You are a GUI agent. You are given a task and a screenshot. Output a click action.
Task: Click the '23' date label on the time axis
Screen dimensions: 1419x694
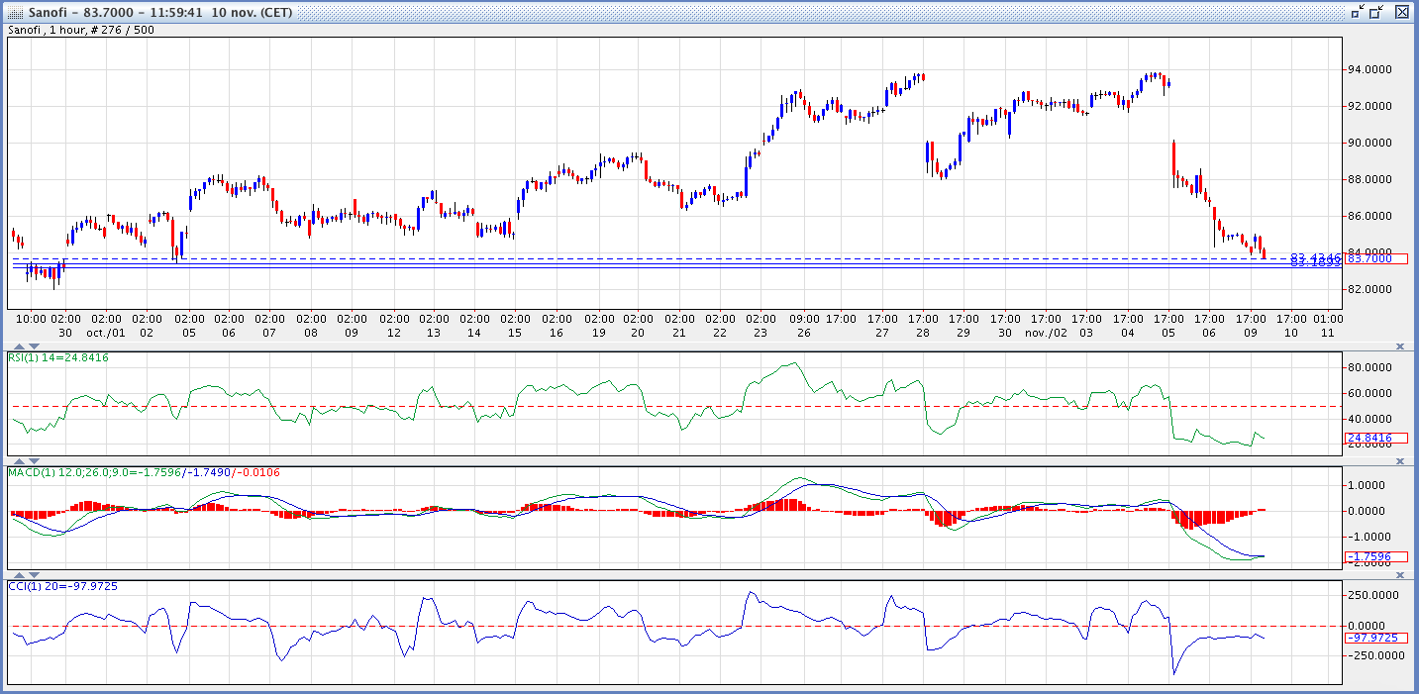(x=761, y=333)
